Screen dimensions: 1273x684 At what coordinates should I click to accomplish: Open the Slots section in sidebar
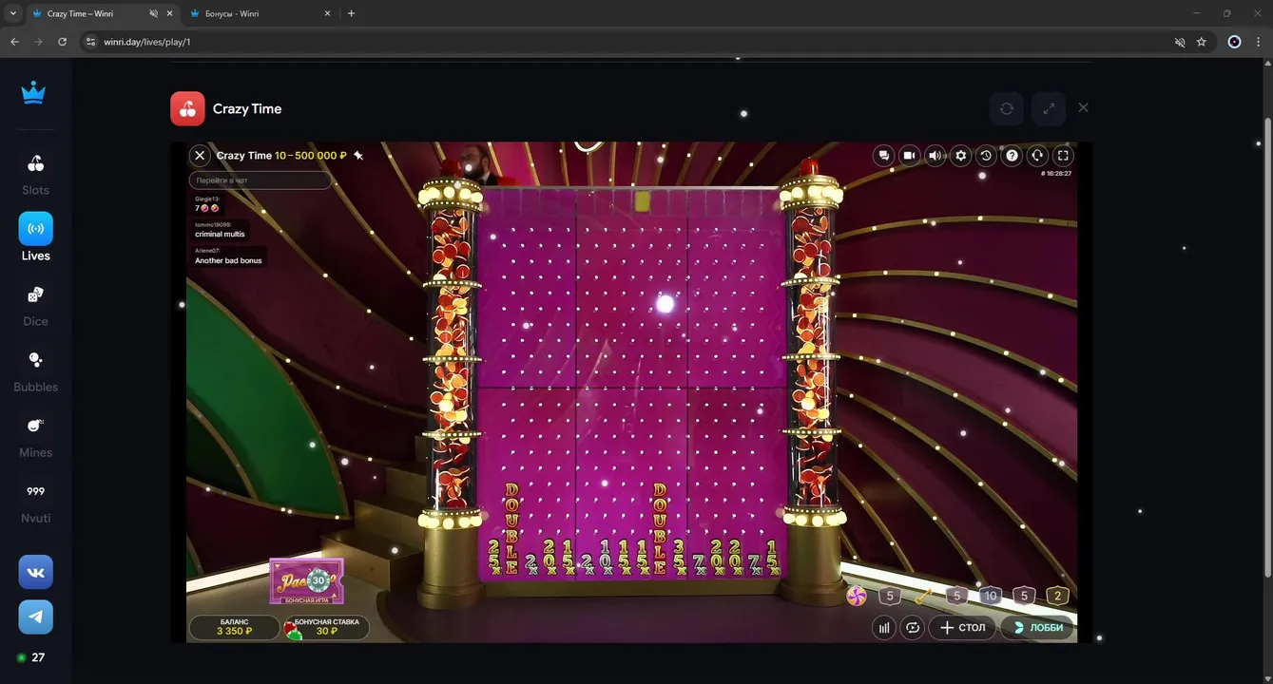coord(35,174)
